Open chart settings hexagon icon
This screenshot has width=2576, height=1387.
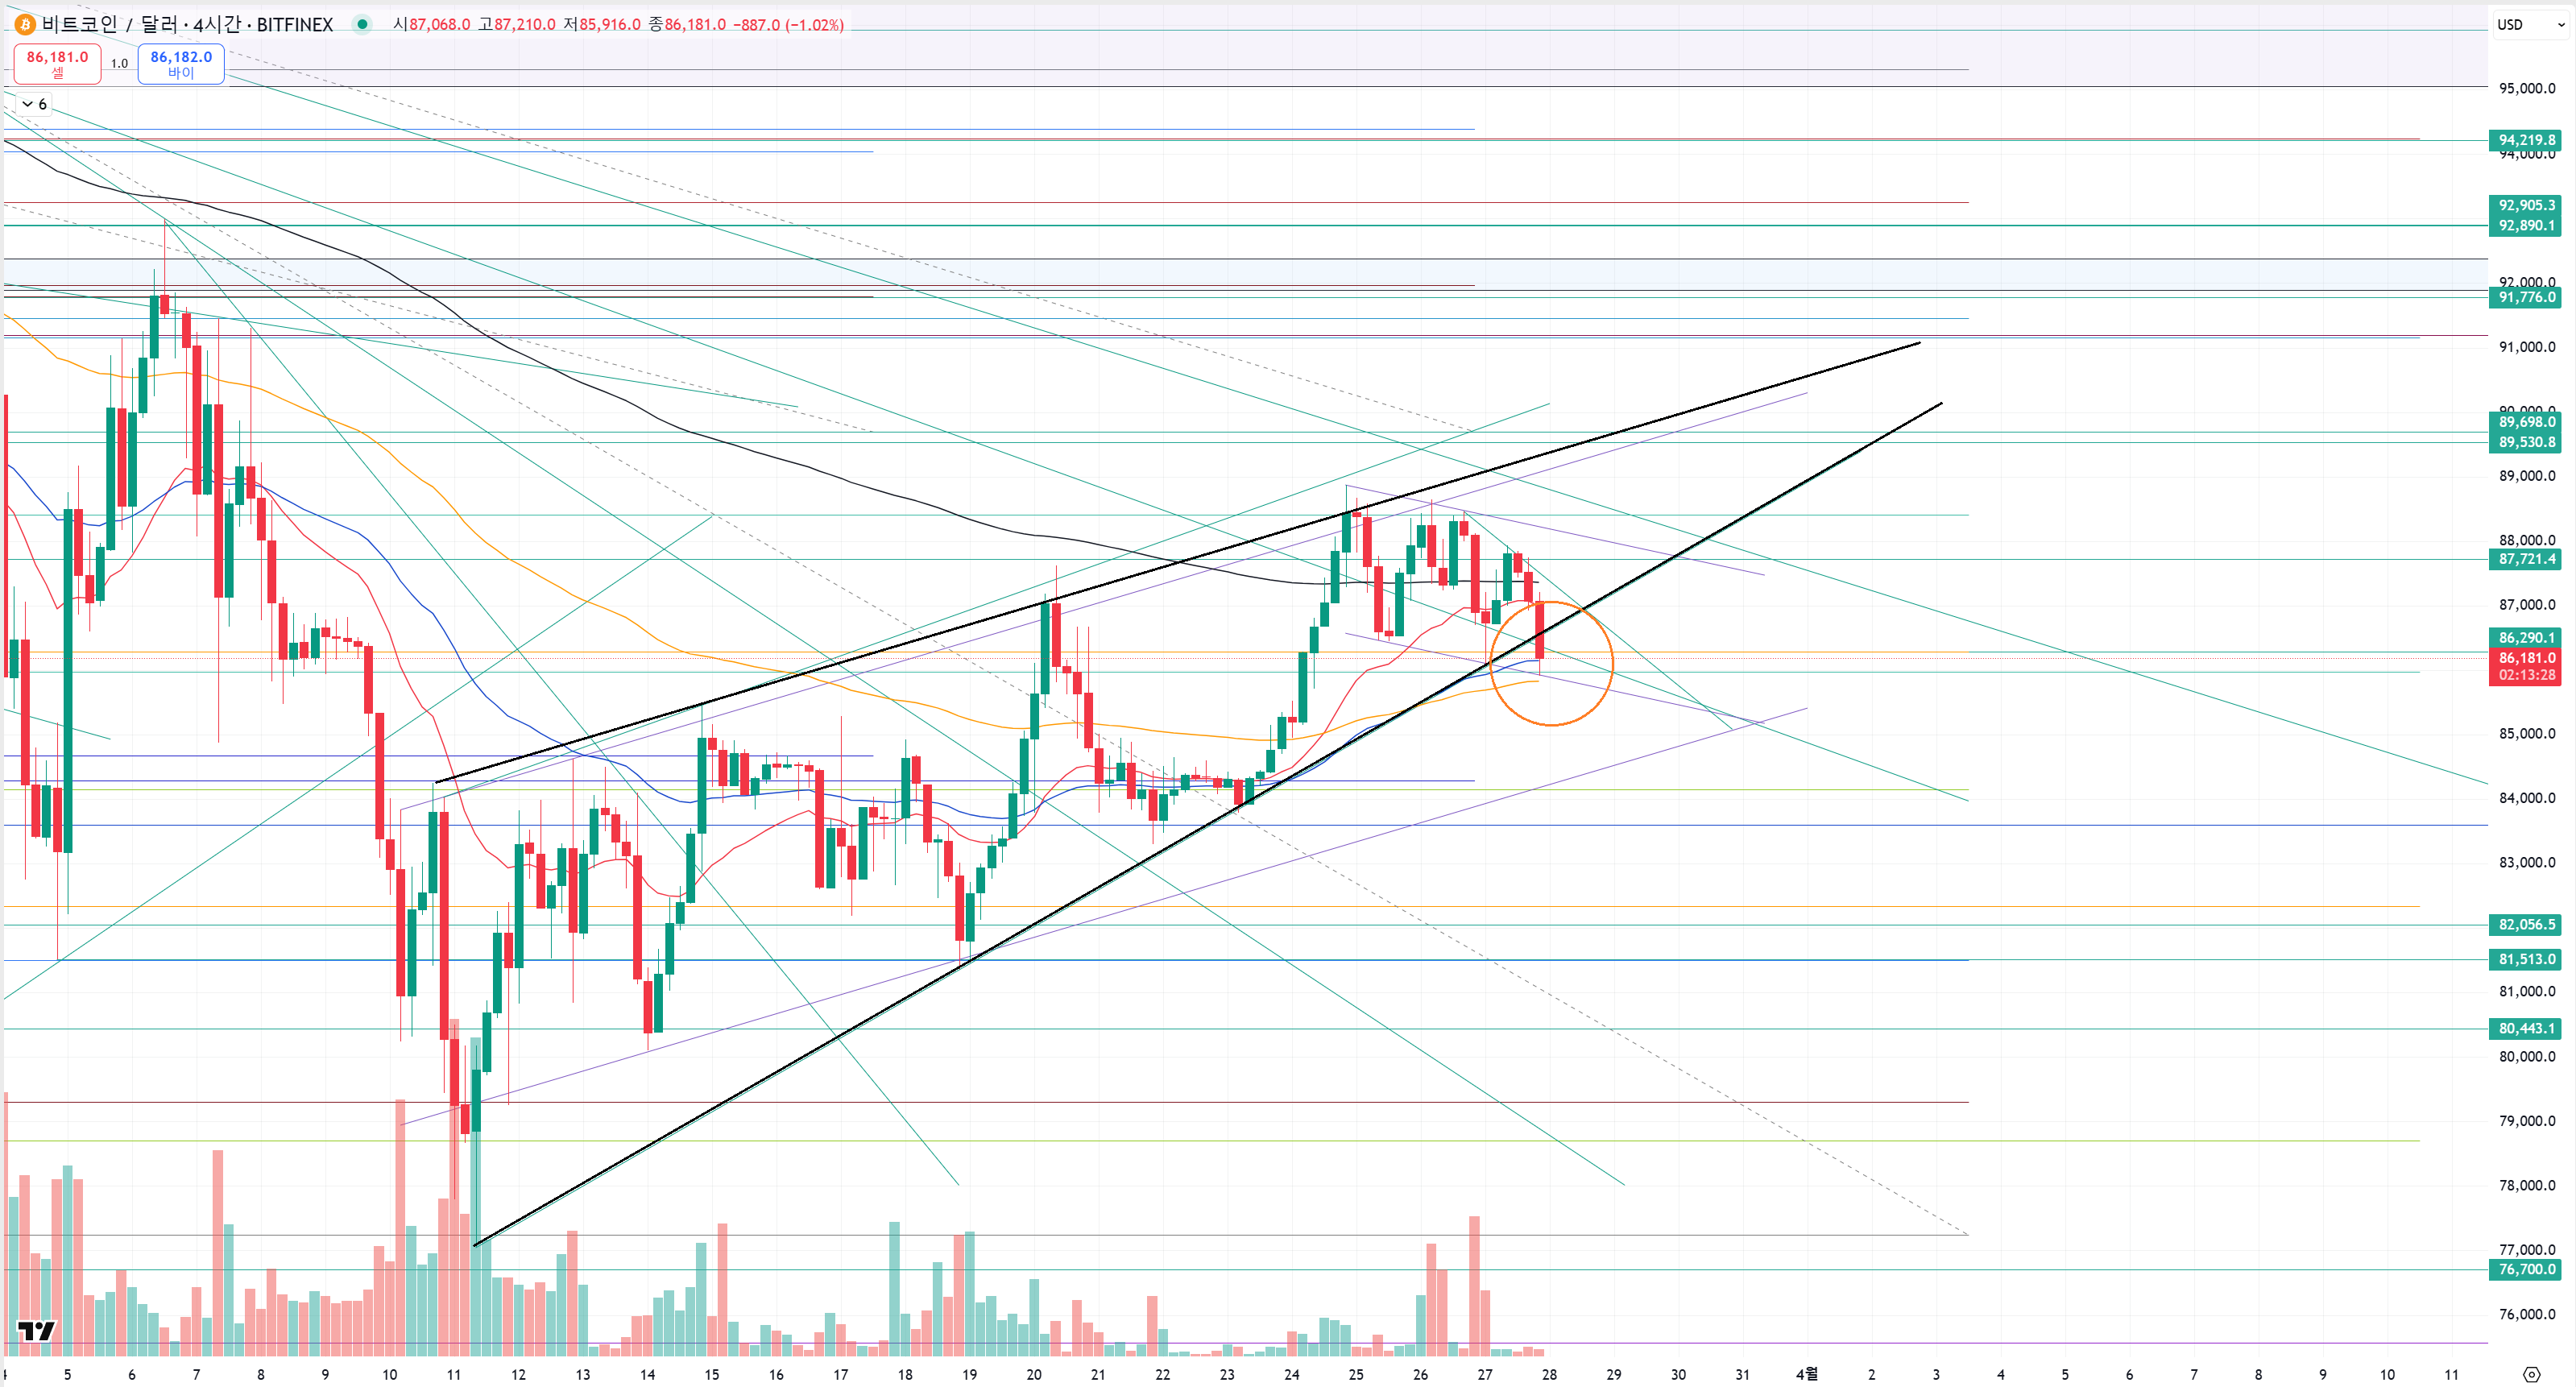[2531, 1374]
